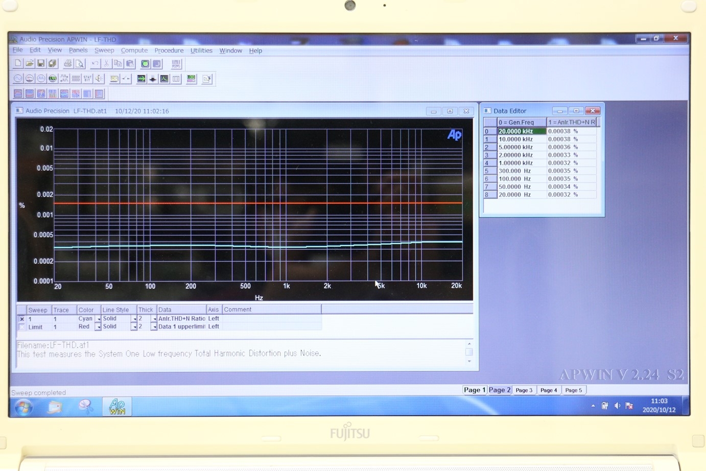Click the Paste clipboard icon
The height and width of the screenshot is (471, 706).
130,64
